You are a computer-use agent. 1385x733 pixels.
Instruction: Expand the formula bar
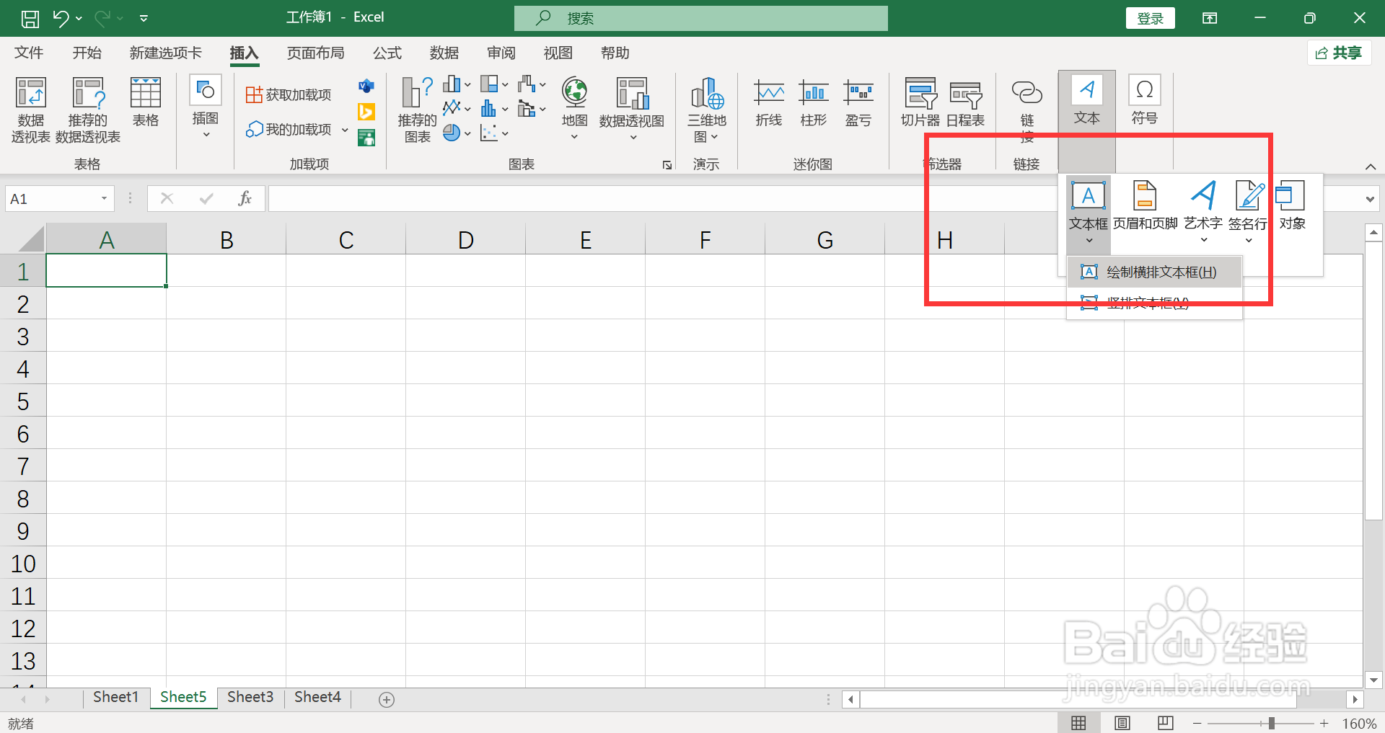coord(1370,200)
